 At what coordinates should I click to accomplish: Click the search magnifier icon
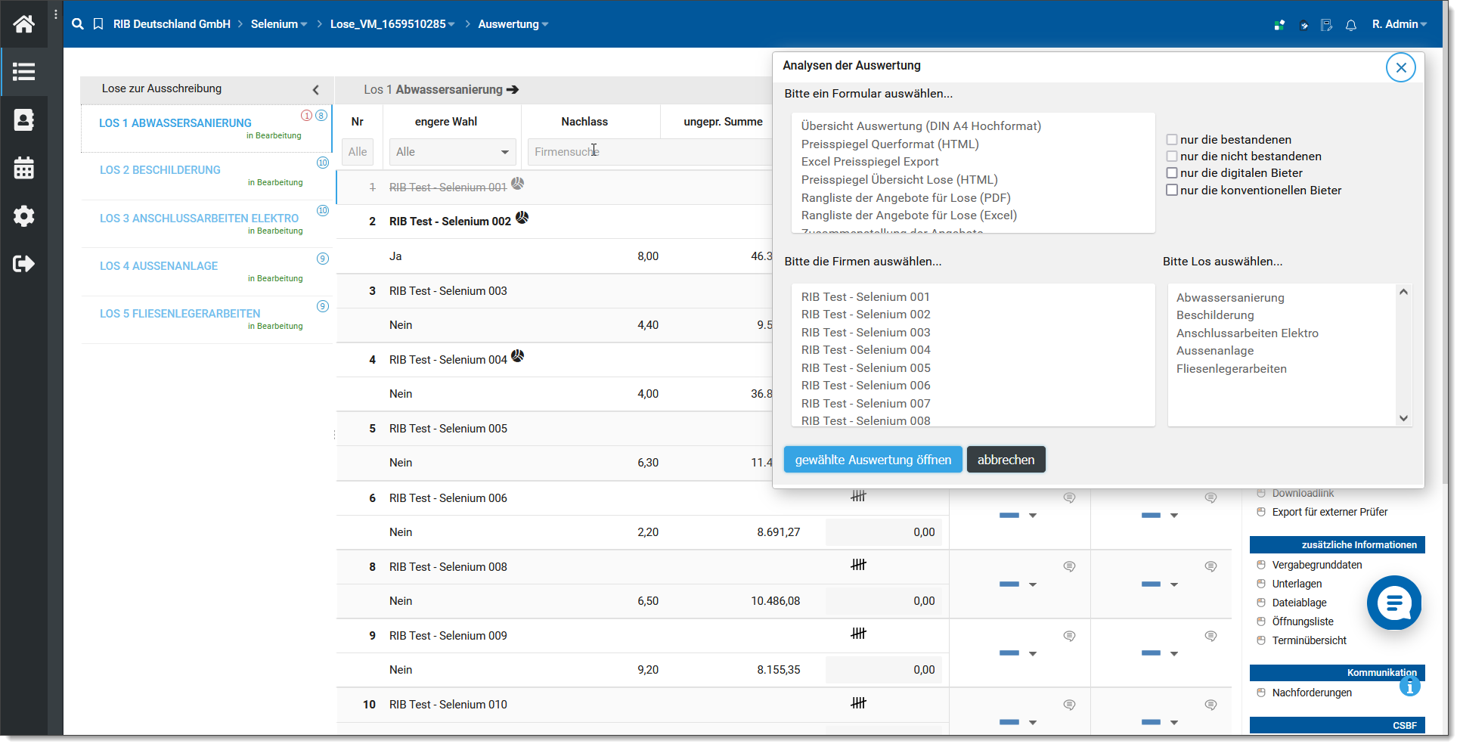pos(78,24)
